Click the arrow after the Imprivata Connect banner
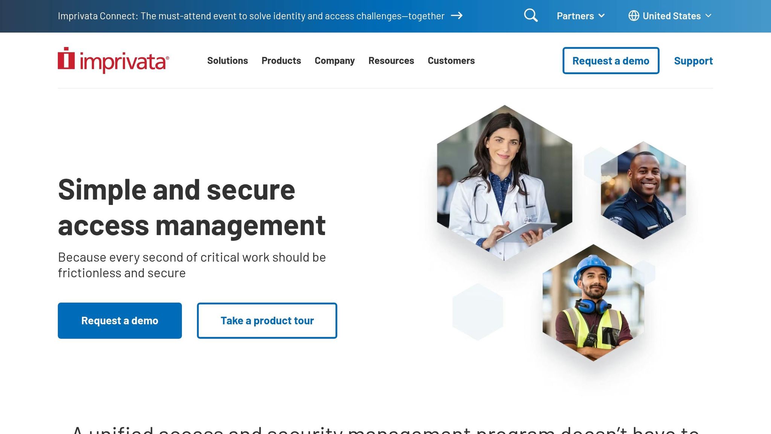771x434 pixels. 457,15
